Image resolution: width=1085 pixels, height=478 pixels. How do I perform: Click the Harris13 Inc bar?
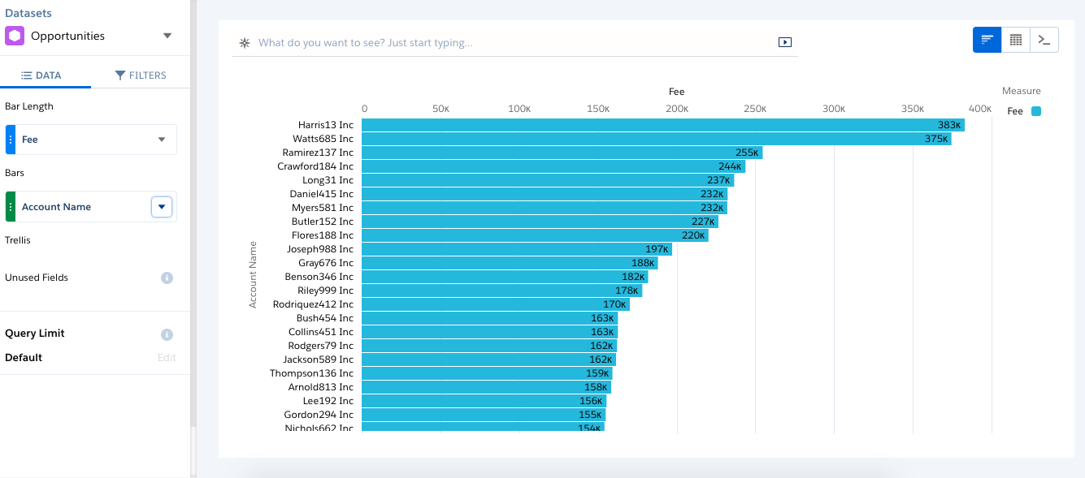663,125
